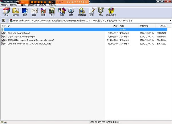Click the size value 8,880,995
The width and height of the screenshot is (172, 124).
tap(113, 36)
